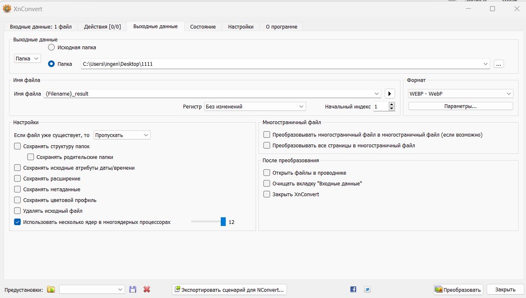This screenshot has height=298, width=526.
Task: Check the Сохранять расширение option
Action: [x=17, y=178]
